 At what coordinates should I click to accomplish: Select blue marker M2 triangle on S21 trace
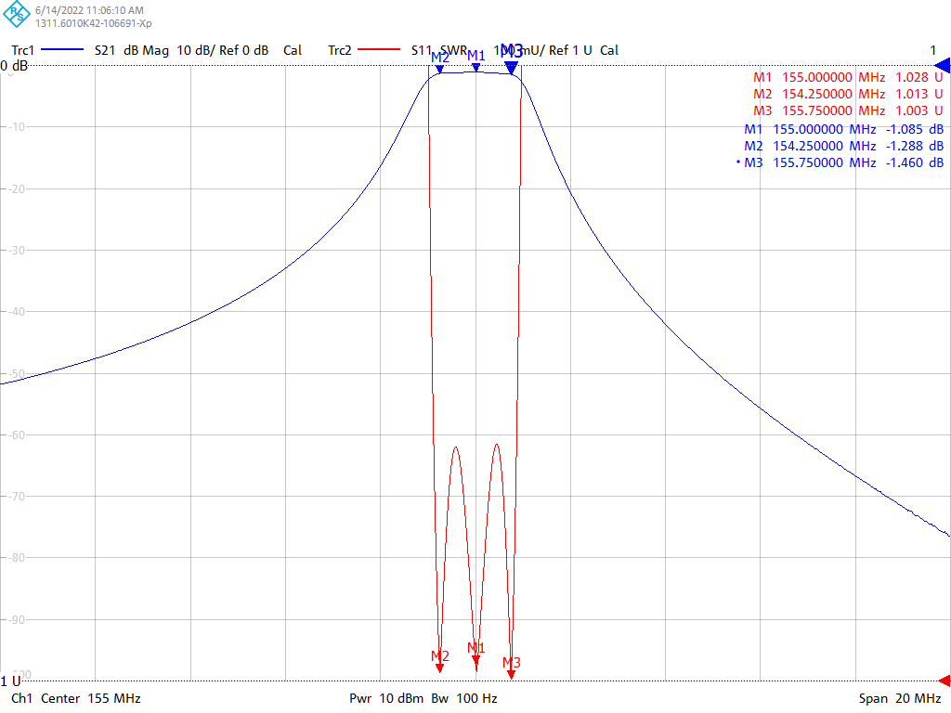pos(439,69)
